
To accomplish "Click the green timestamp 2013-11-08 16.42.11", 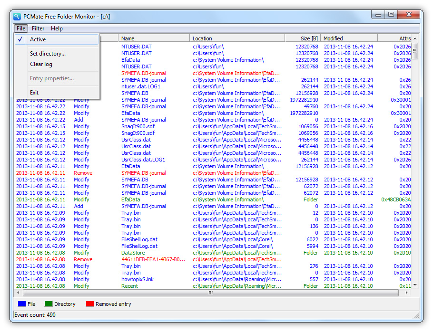I will [x=40, y=199].
